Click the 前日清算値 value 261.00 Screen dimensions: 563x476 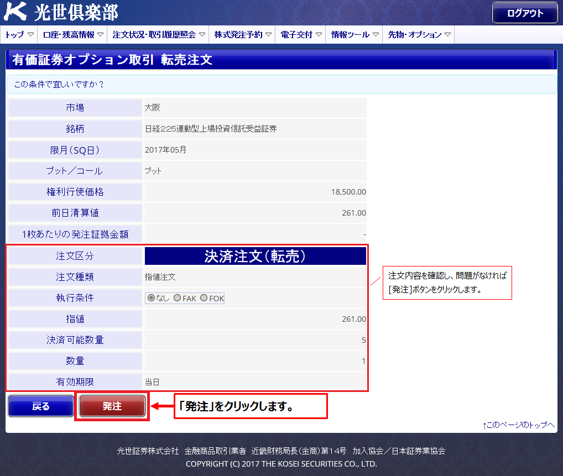[353, 213]
